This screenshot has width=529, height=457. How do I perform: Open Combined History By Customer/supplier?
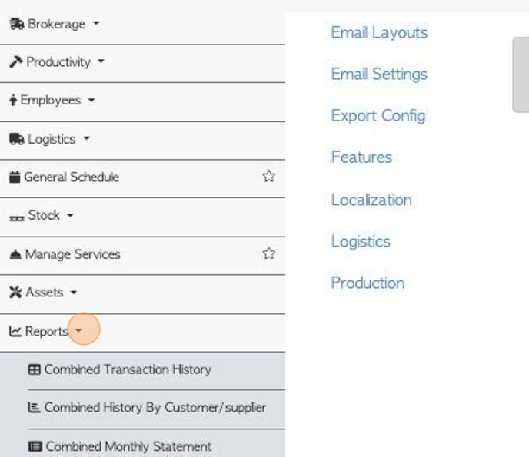[147, 408]
